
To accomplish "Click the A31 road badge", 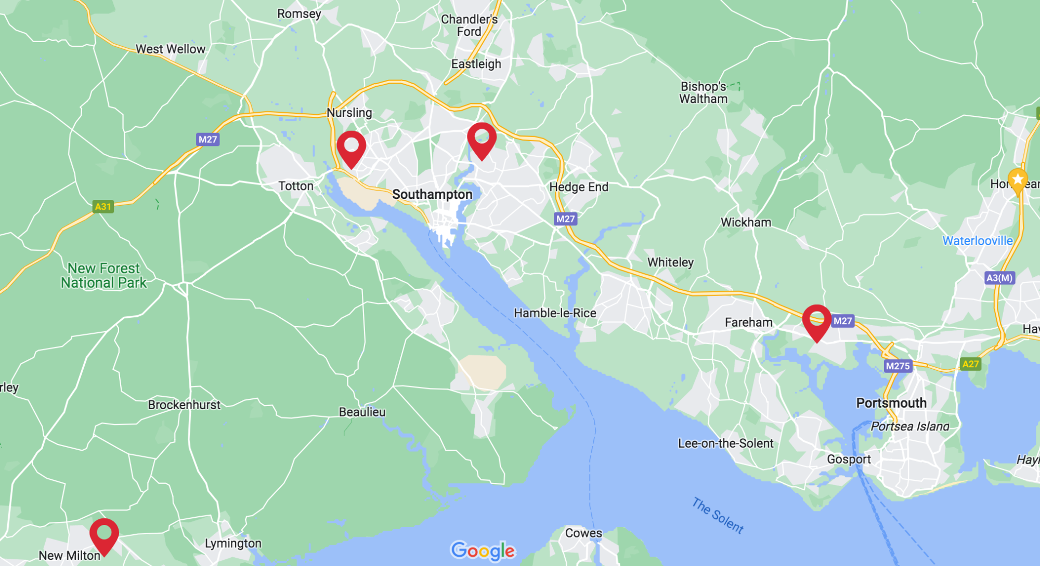I will (x=103, y=207).
